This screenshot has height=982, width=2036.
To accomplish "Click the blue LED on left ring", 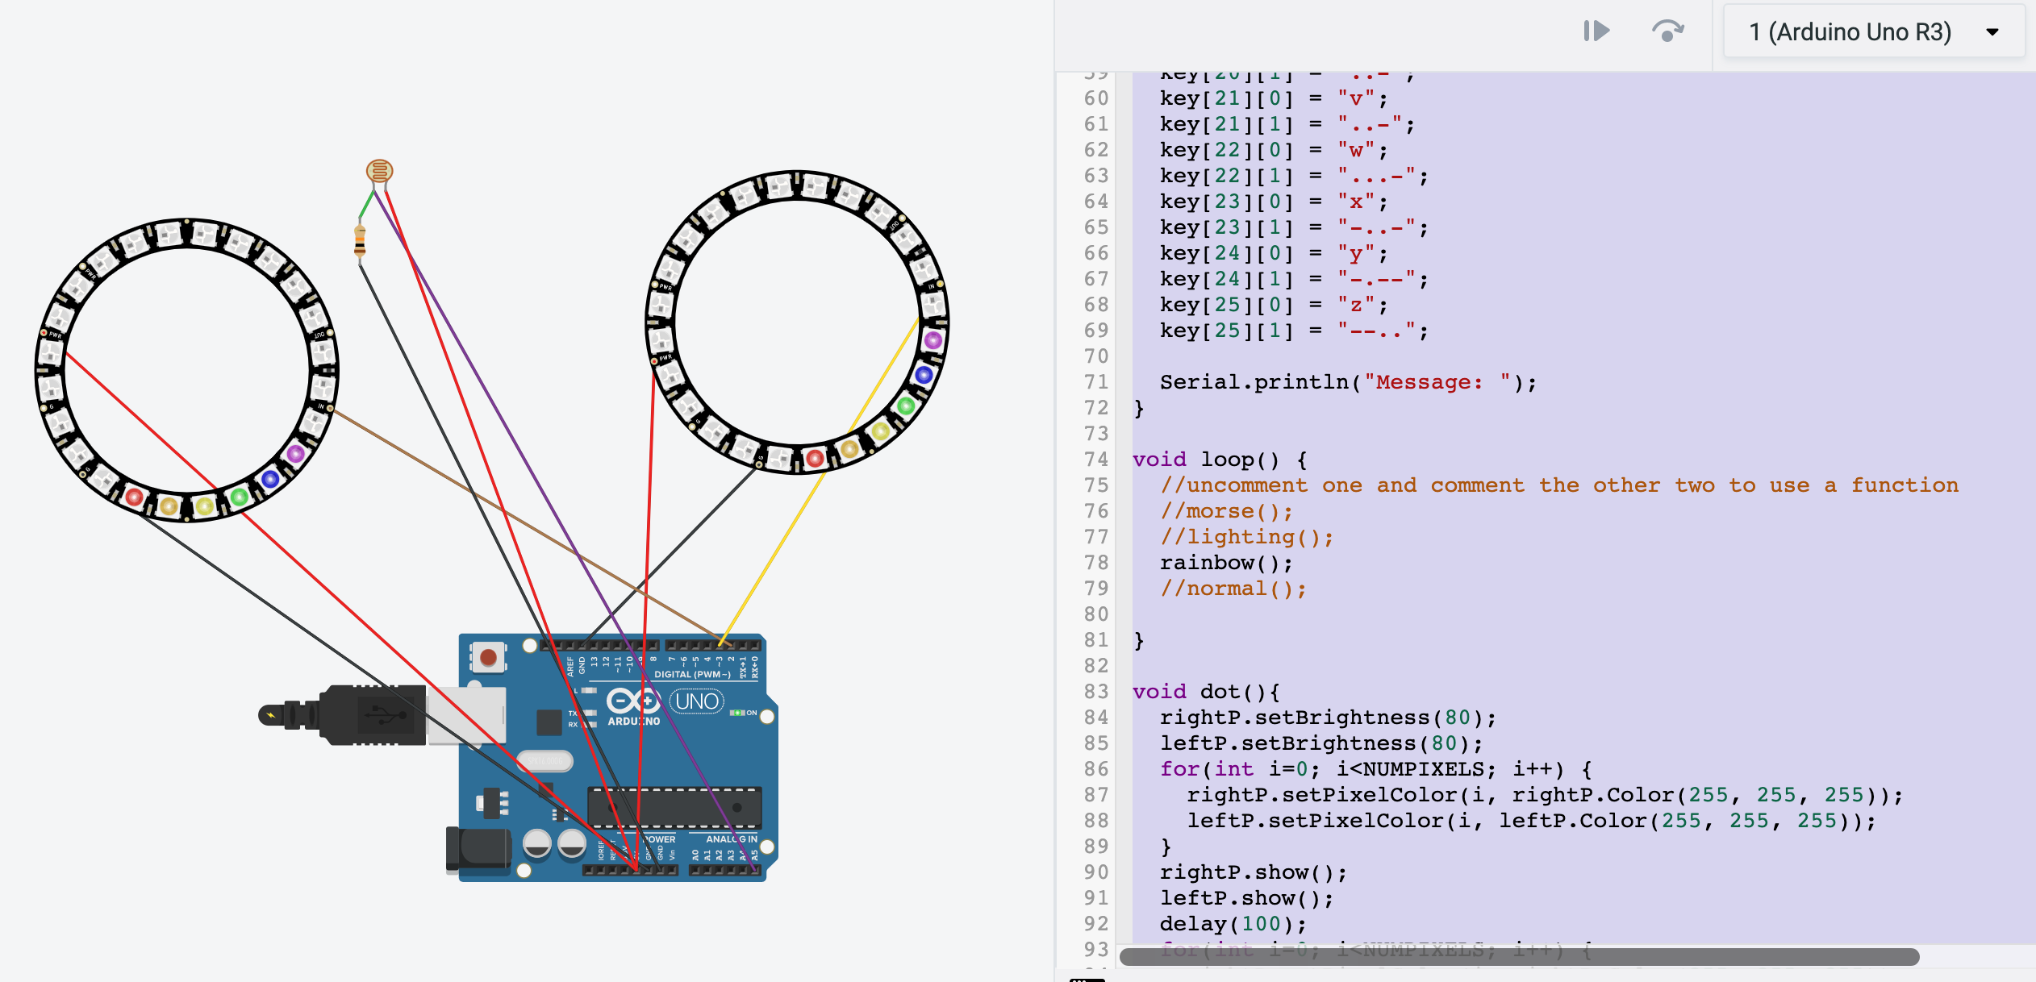I will click(x=270, y=479).
